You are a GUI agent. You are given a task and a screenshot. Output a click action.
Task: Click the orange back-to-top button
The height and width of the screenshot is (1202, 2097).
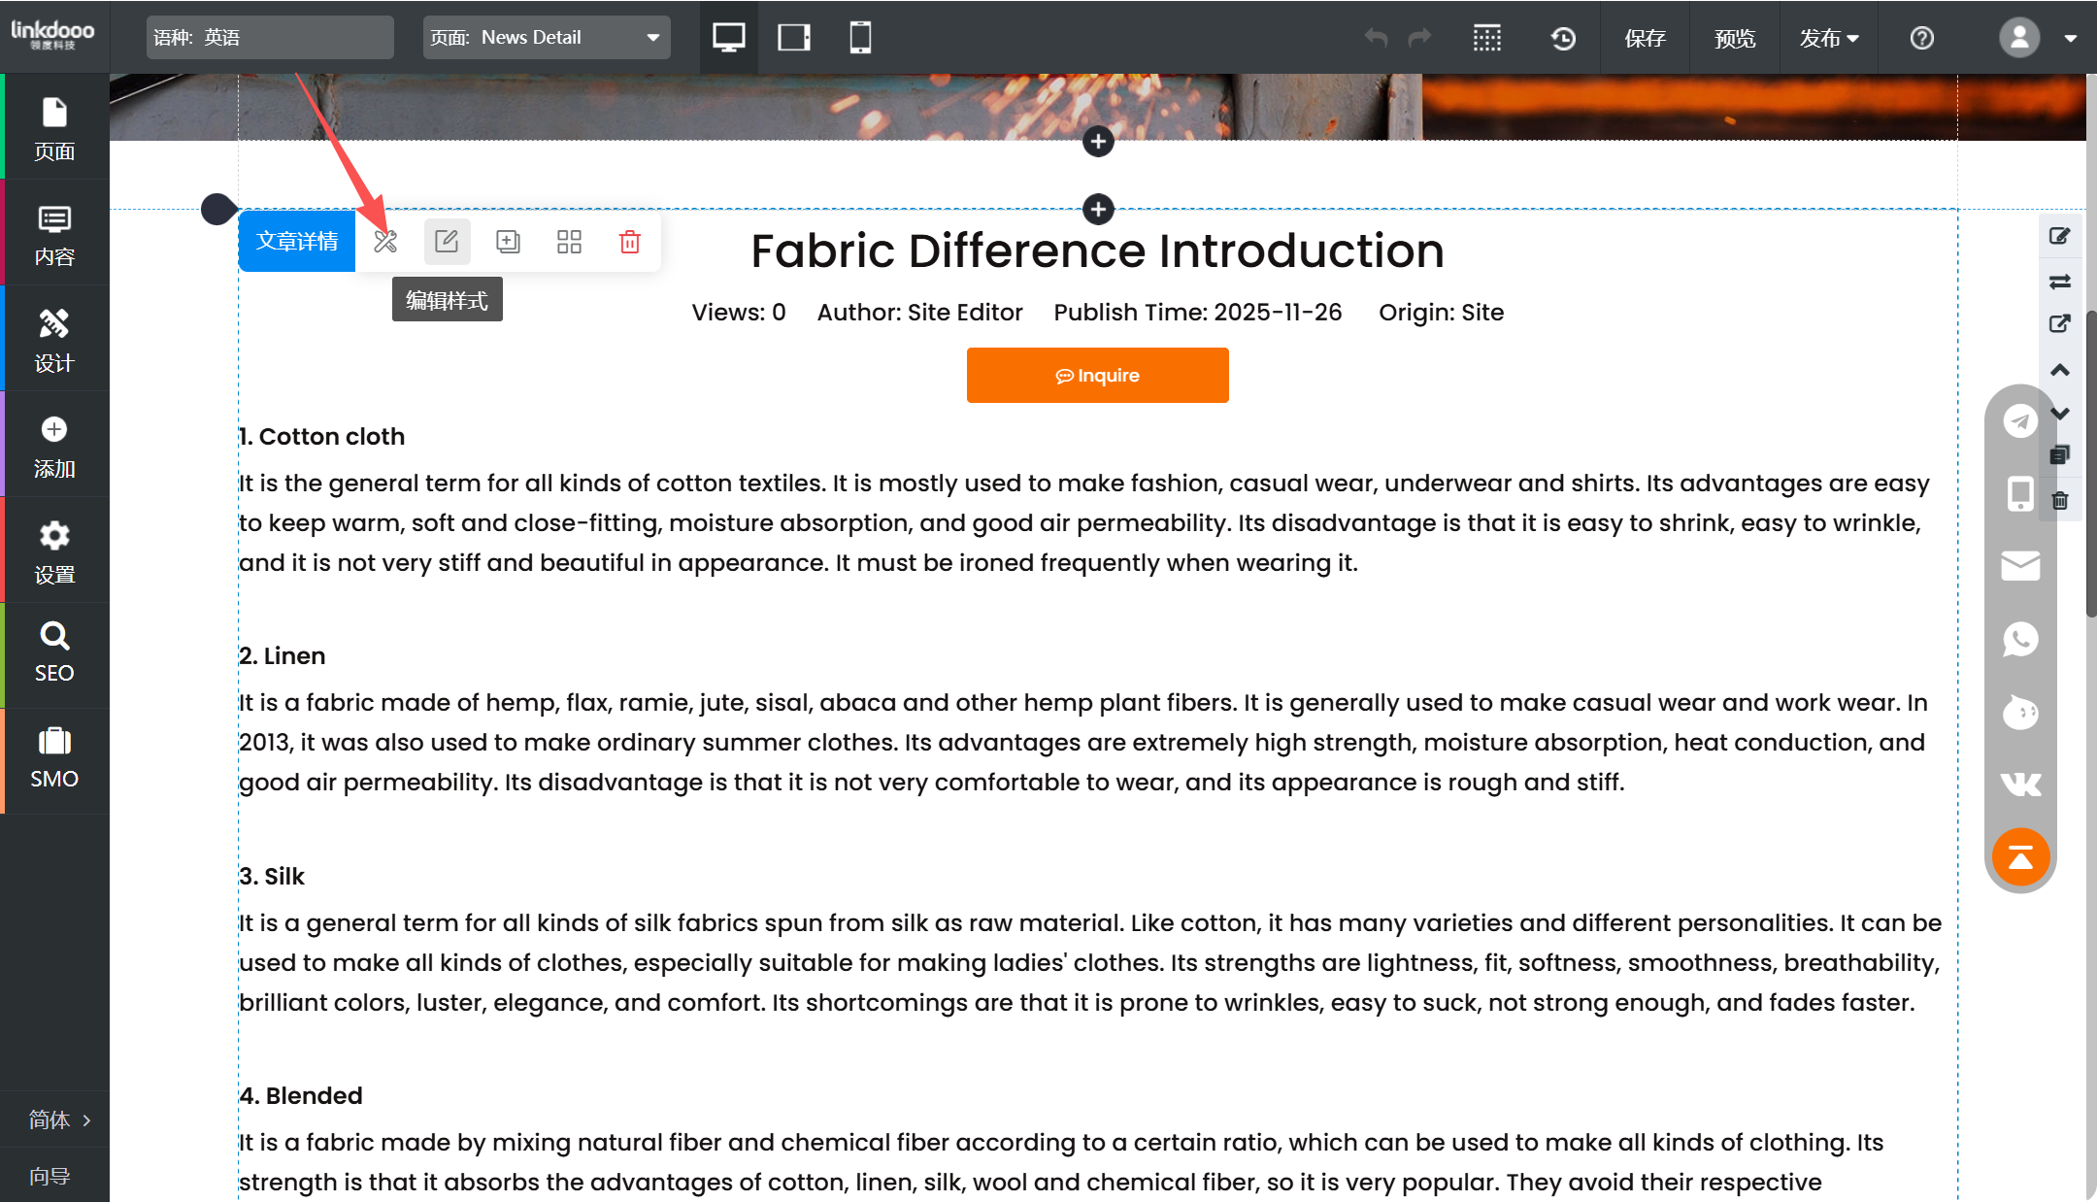2020,857
